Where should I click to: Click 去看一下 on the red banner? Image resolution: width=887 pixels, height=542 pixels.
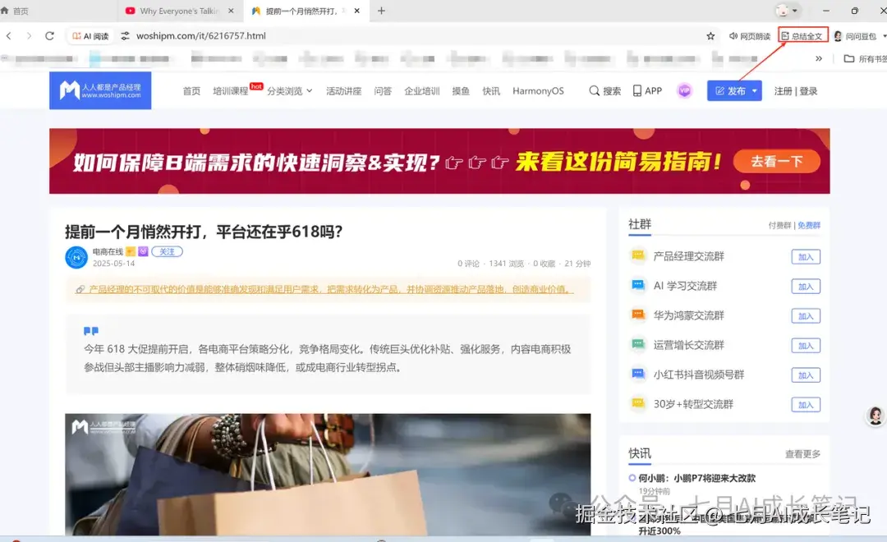pos(775,162)
